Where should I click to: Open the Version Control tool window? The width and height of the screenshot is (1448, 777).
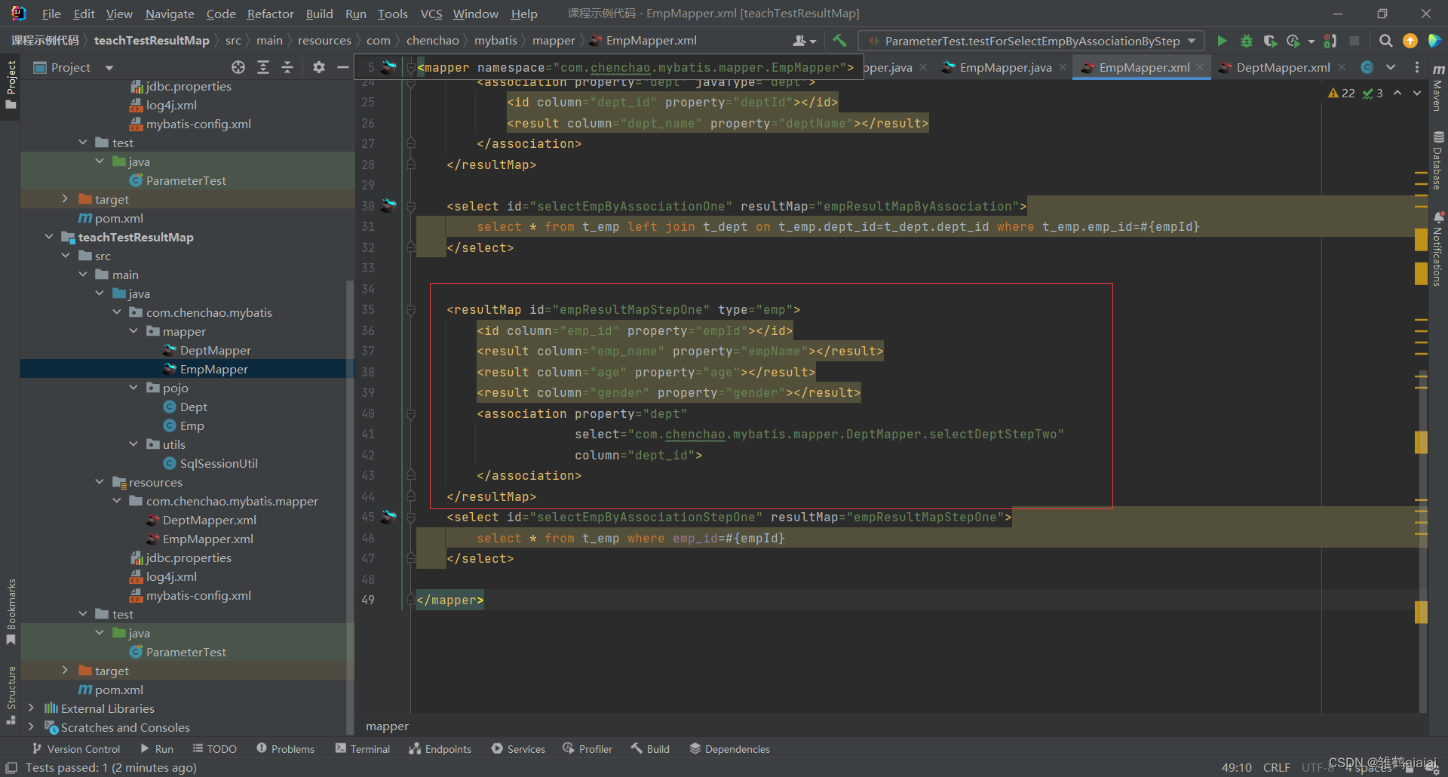(76, 748)
